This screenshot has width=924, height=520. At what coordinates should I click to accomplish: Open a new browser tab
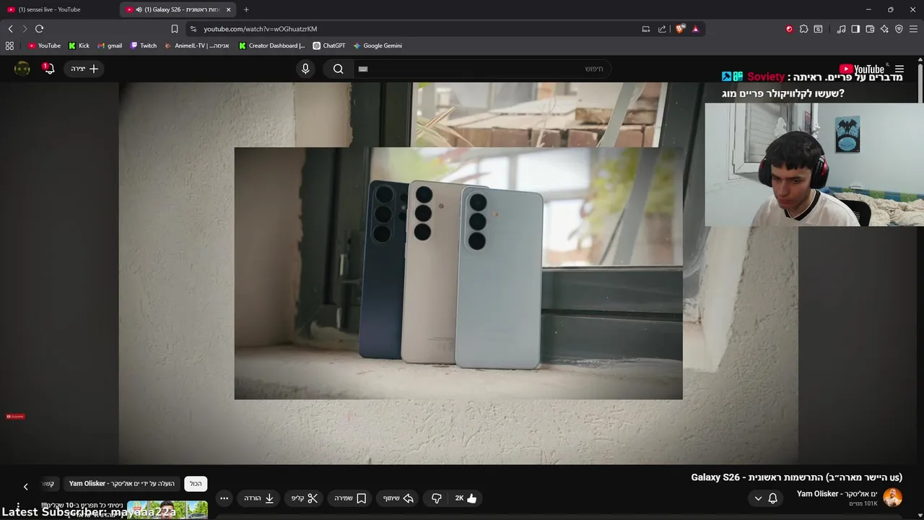246,9
